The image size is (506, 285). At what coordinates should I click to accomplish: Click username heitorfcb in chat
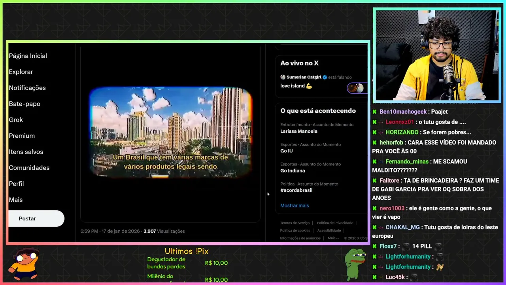(391, 142)
